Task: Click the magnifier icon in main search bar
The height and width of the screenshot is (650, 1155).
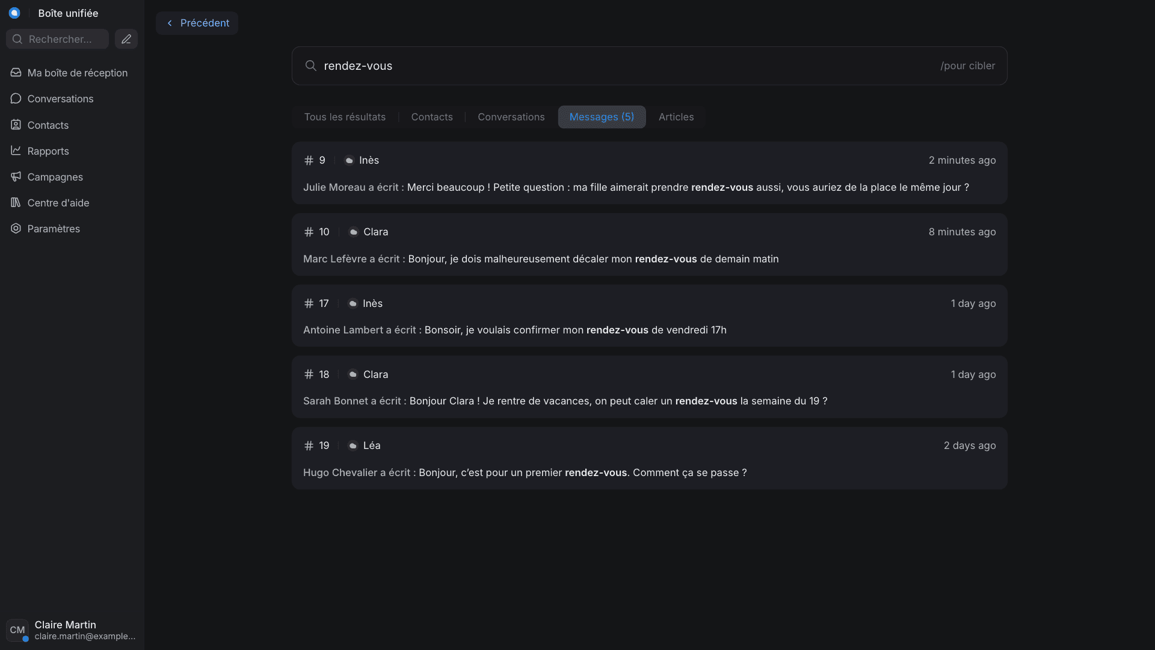Action: tap(310, 66)
